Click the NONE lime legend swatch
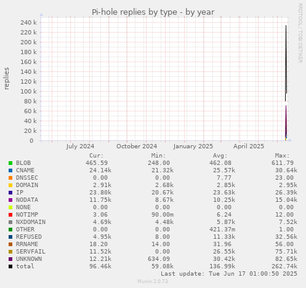306x288 pixels. 10,207
